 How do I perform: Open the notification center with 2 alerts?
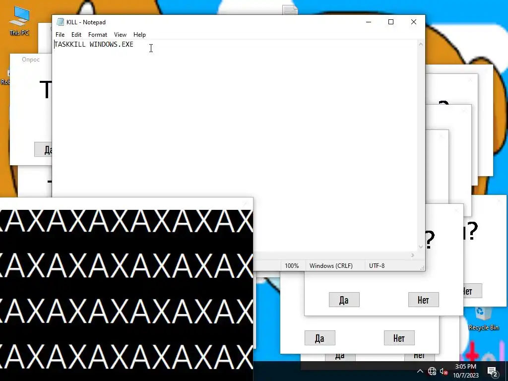click(493, 371)
